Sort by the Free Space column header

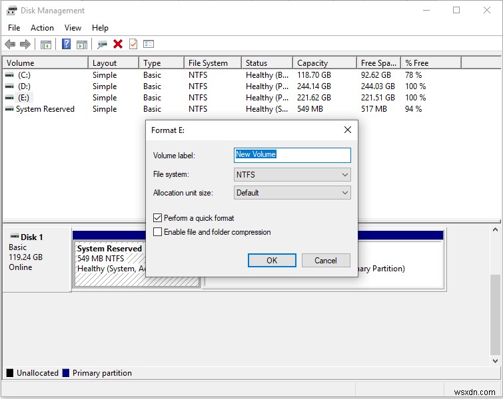pos(379,63)
